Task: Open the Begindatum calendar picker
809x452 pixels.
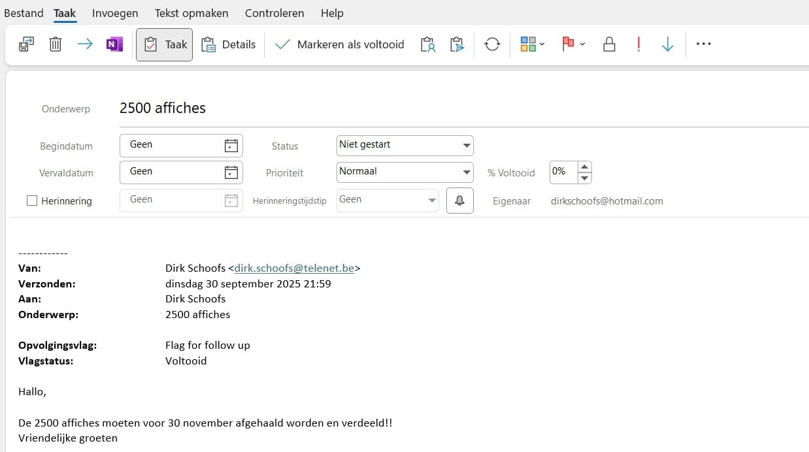Action: coord(231,146)
